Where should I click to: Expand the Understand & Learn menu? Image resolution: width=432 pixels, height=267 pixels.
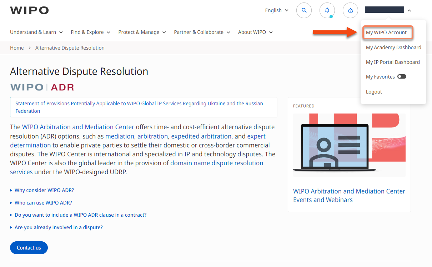[36, 32]
